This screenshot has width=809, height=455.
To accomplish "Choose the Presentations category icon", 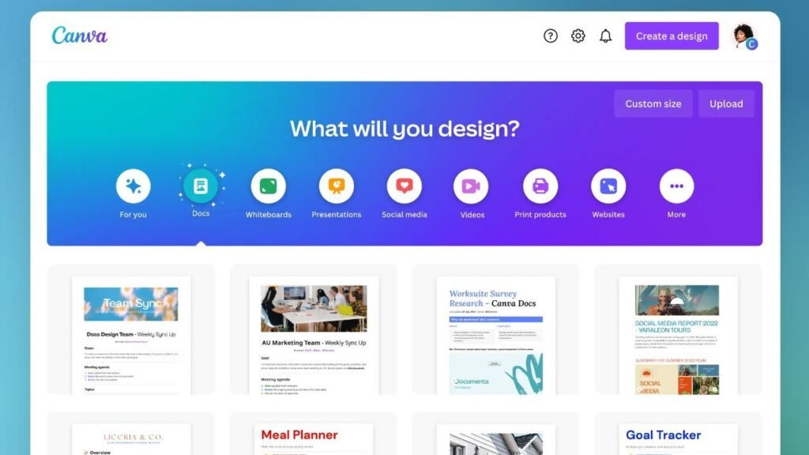I will 337,186.
